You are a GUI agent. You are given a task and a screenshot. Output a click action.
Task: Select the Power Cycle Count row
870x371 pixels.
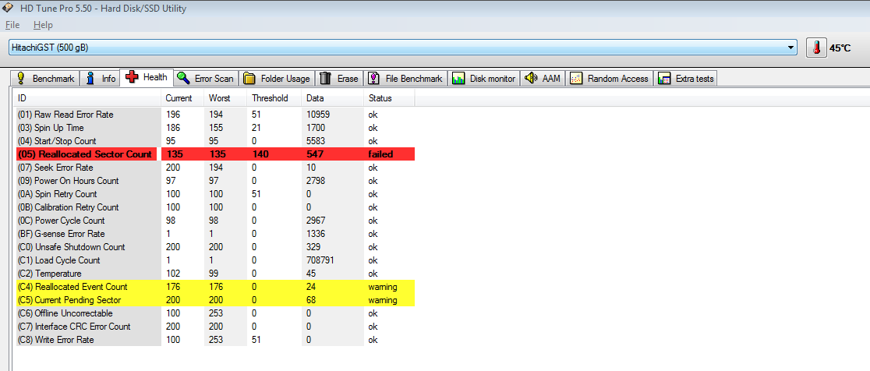214,221
